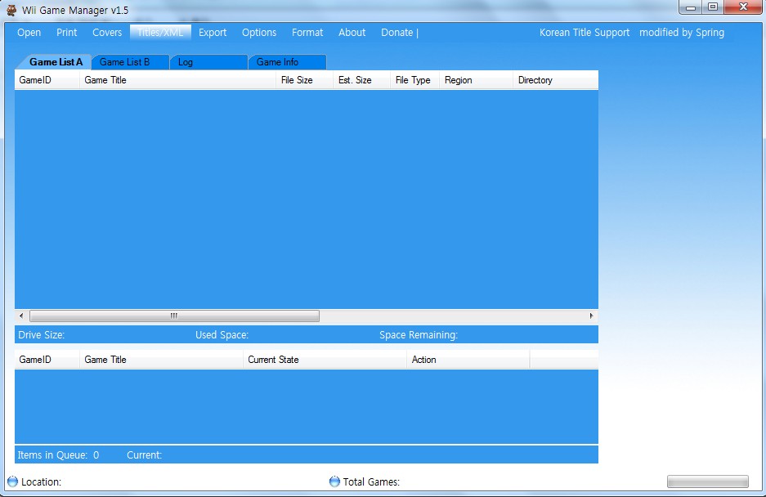The width and height of the screenshot is (766, 497).
Task: Click the progress bar at bottom right
Action: [x=707, y=481]
